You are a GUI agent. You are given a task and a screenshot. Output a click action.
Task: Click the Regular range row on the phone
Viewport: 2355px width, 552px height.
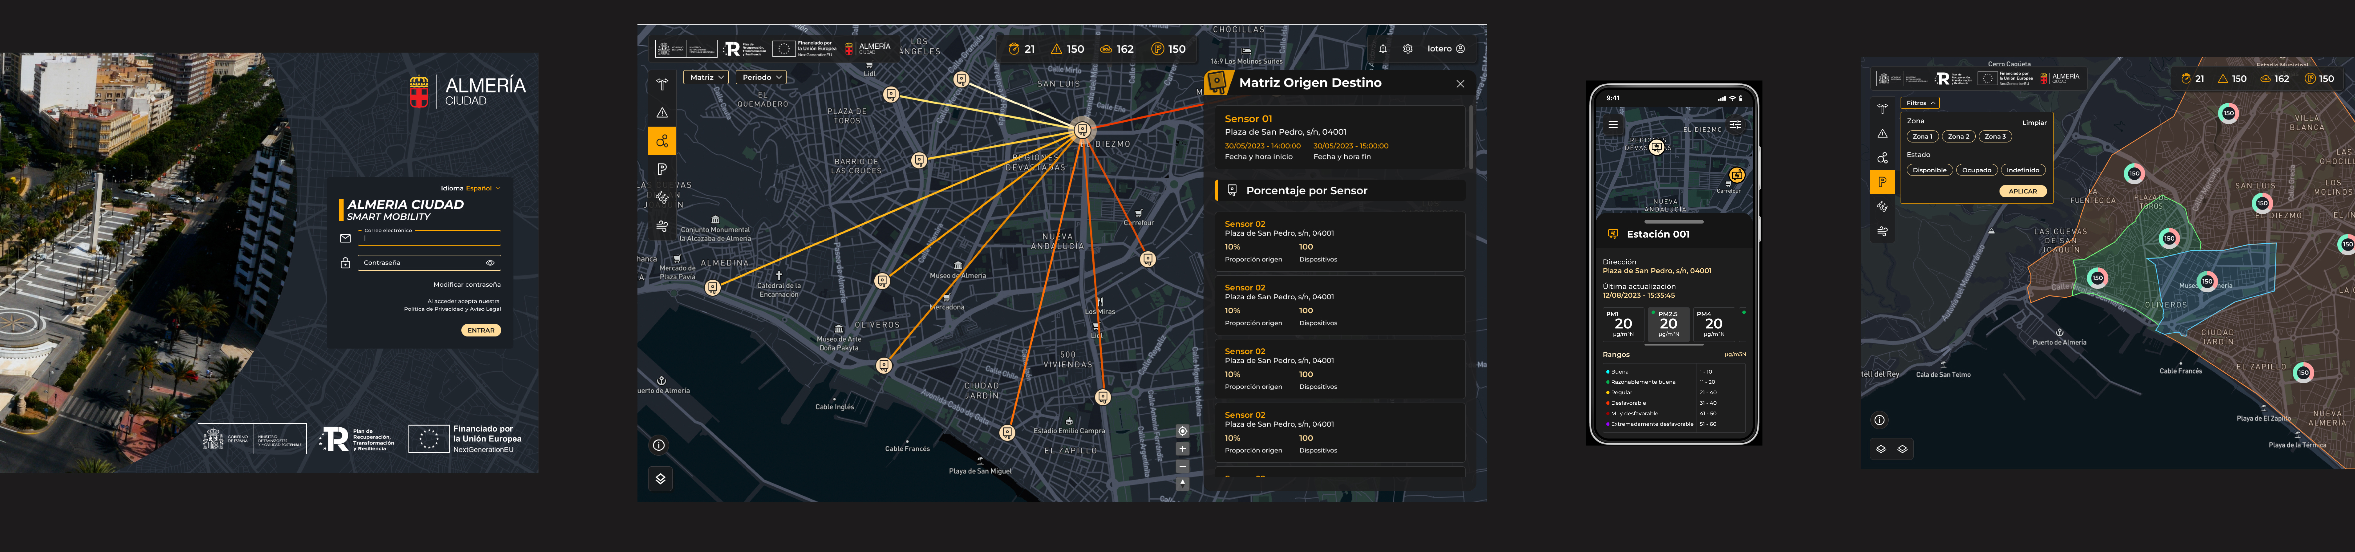click(x=1674, y=393)
